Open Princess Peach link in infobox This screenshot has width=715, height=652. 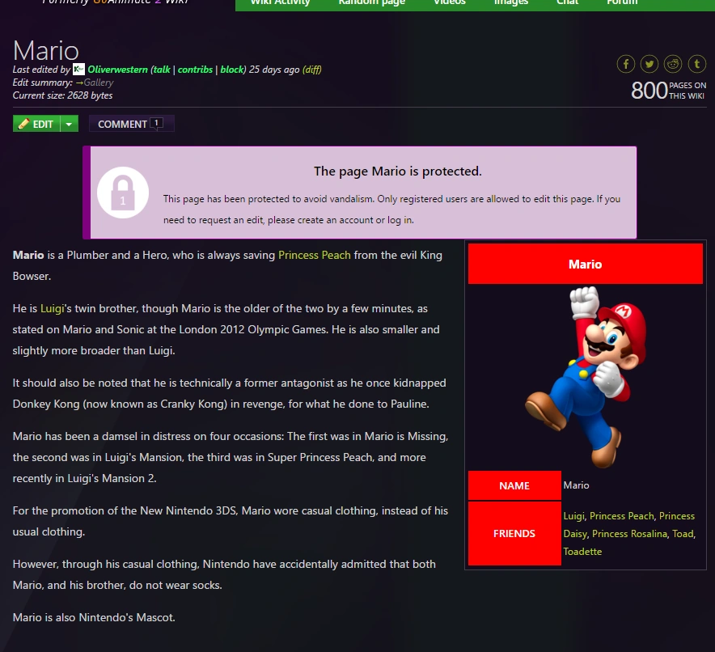pyautogui.click(x=621, y=515)
